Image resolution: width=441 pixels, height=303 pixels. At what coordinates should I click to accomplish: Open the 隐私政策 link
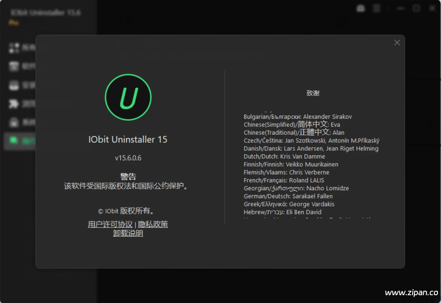(153, 224)
